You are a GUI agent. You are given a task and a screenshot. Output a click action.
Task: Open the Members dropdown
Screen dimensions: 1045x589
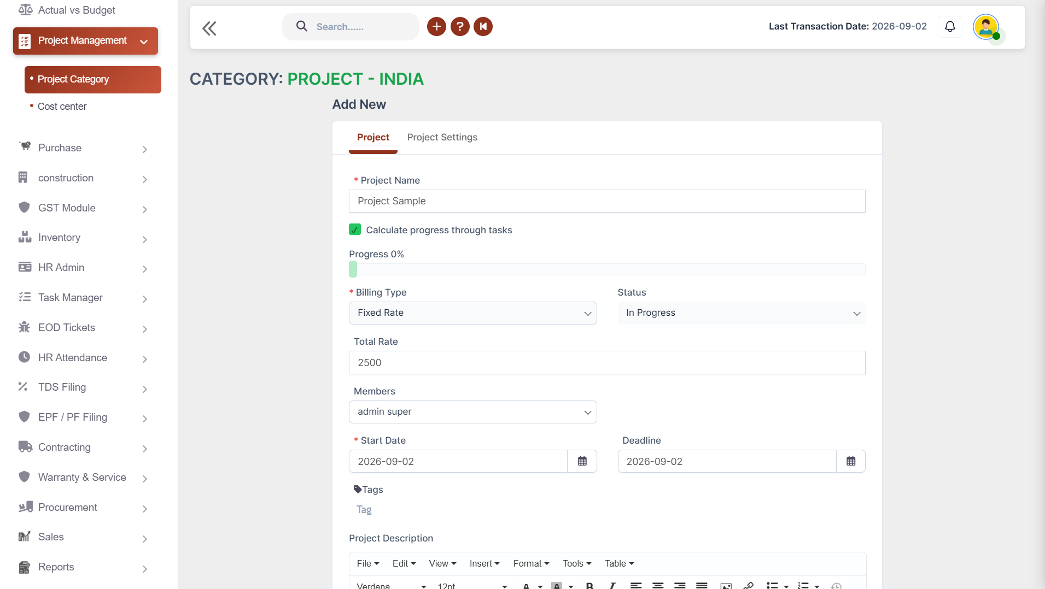pos(473,412)
